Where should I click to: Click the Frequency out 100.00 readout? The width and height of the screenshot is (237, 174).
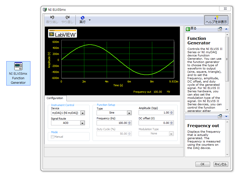tap(158, 92)
